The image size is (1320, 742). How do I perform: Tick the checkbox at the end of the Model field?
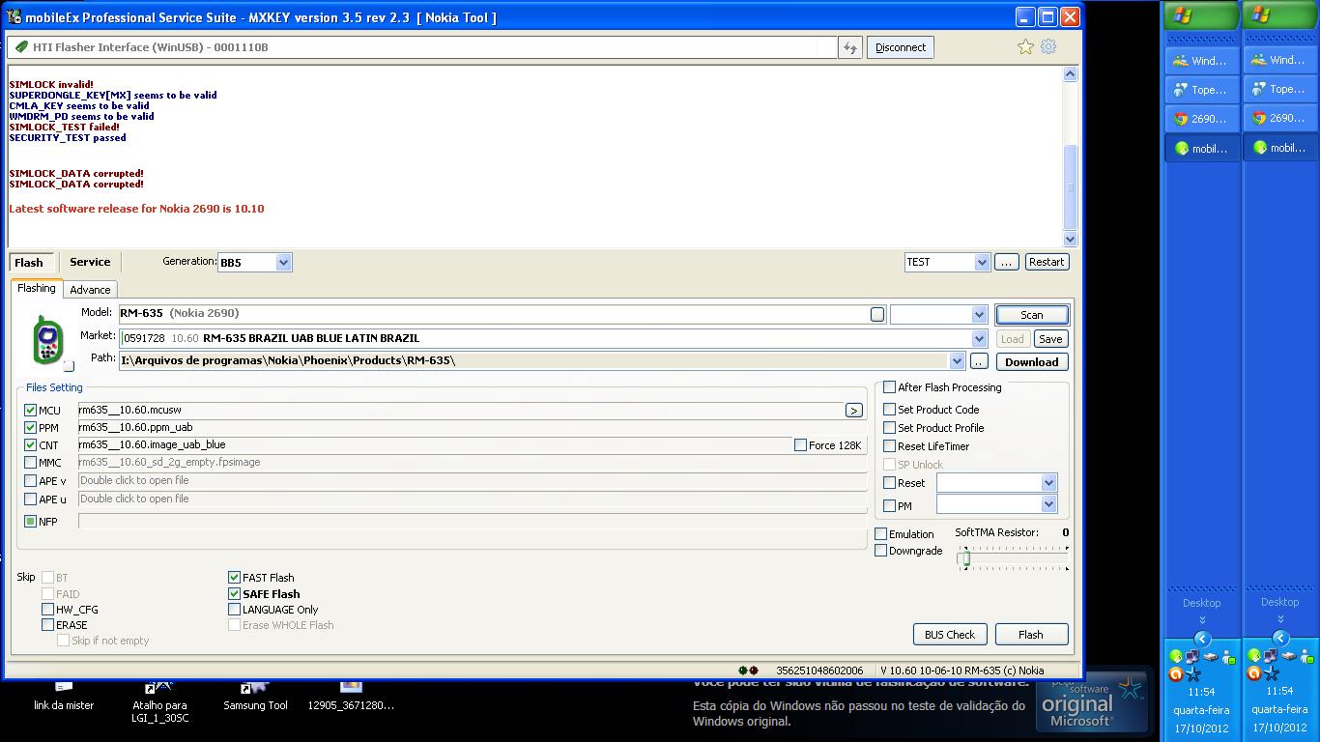(876, 314)
